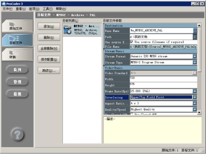Click the ProCoder 3 title bar icon
Screen dimensions: 206x154
pos(4,4)
